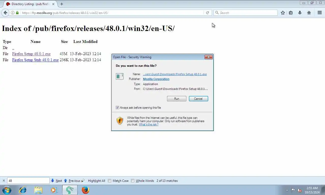Uncheck Always ask before opening this file

click(117, 108)
